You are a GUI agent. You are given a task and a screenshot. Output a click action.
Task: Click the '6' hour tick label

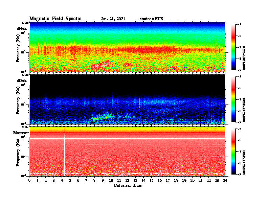point(78,181)
